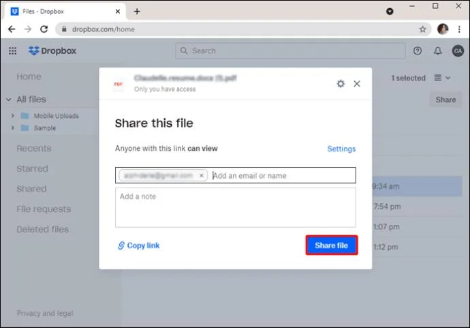The image size is (470, 328).
Task: Go forward in the browser
Action: (28, 29)
